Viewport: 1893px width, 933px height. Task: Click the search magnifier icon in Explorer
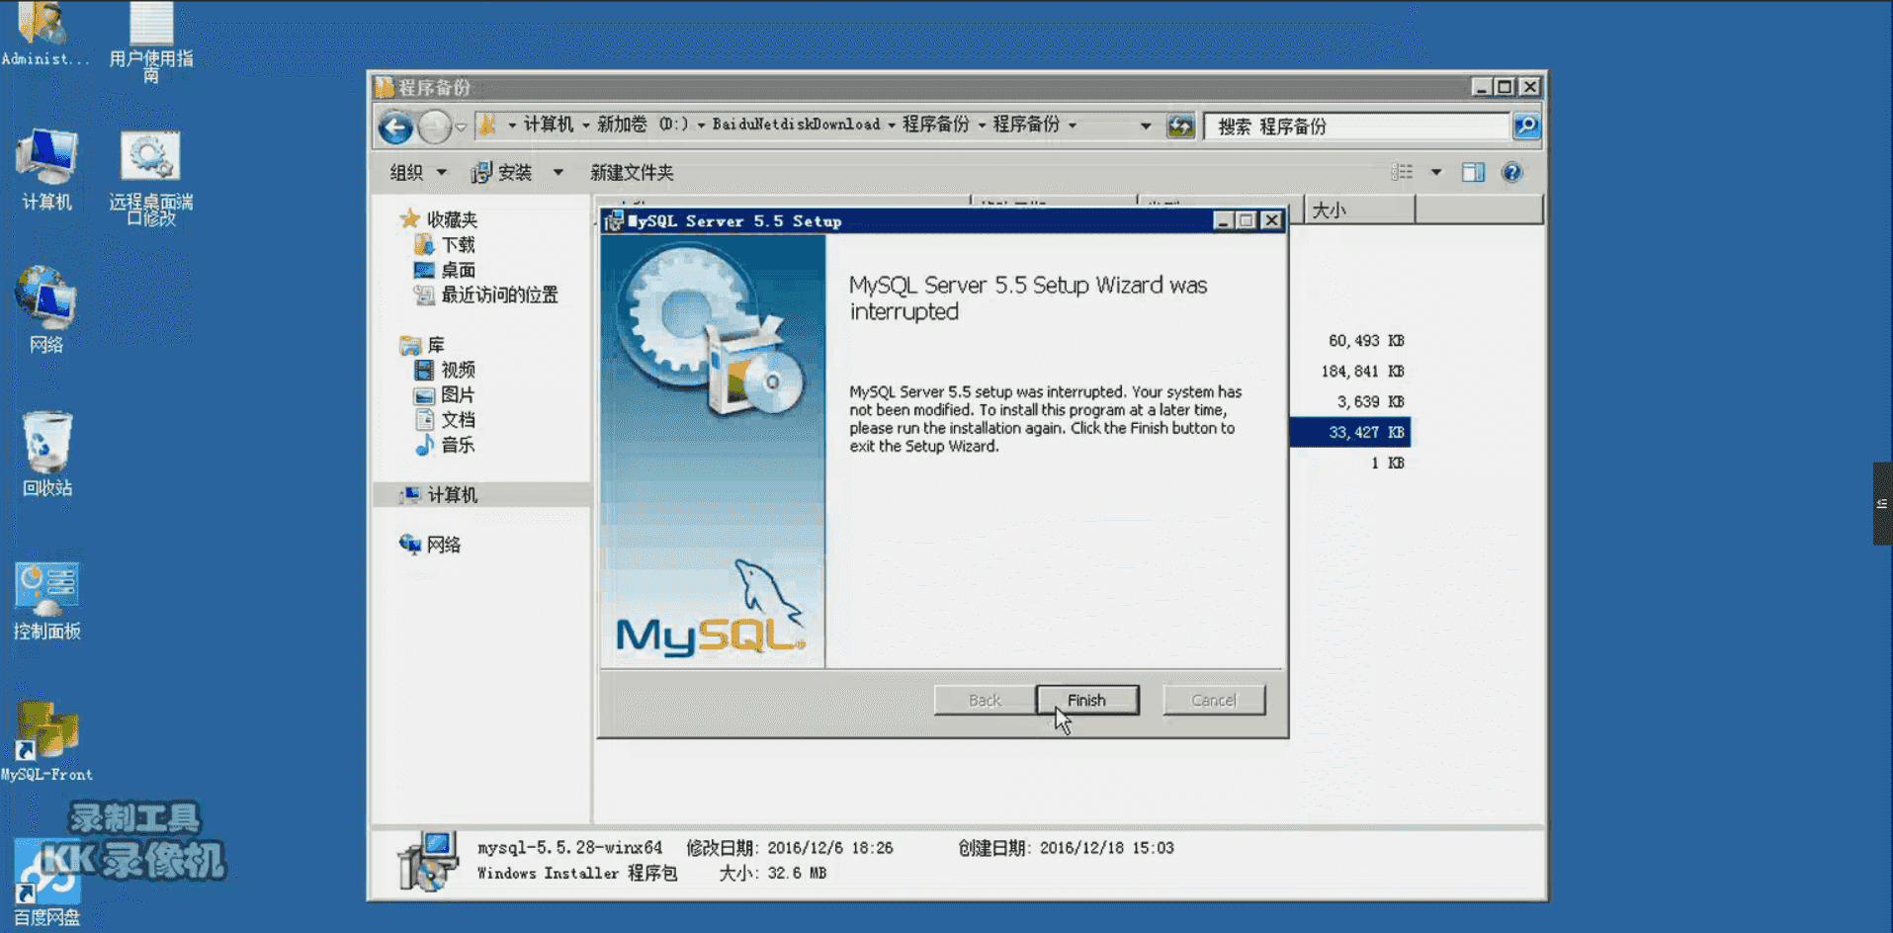pyautogui.click(x=1526, y=127)
